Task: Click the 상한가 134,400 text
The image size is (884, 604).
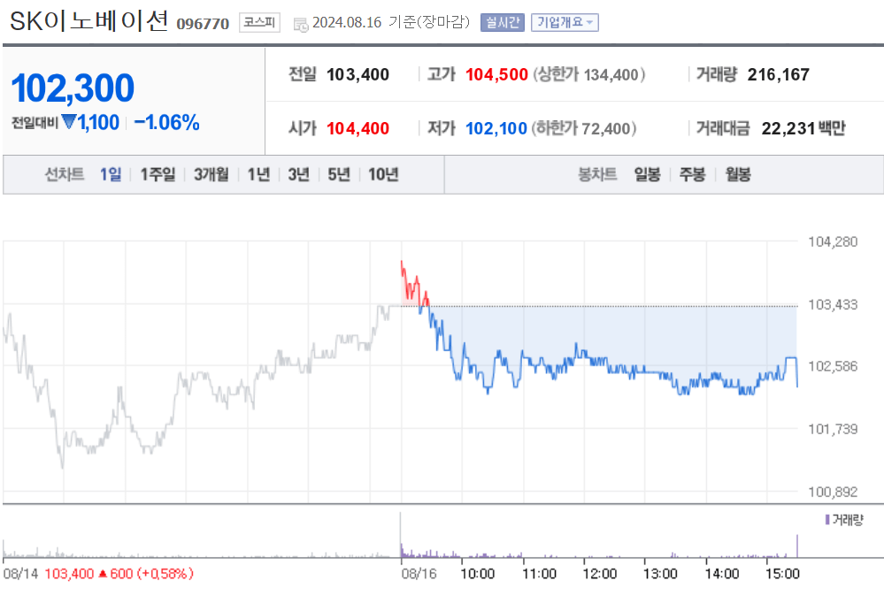Action: (588, 74)
